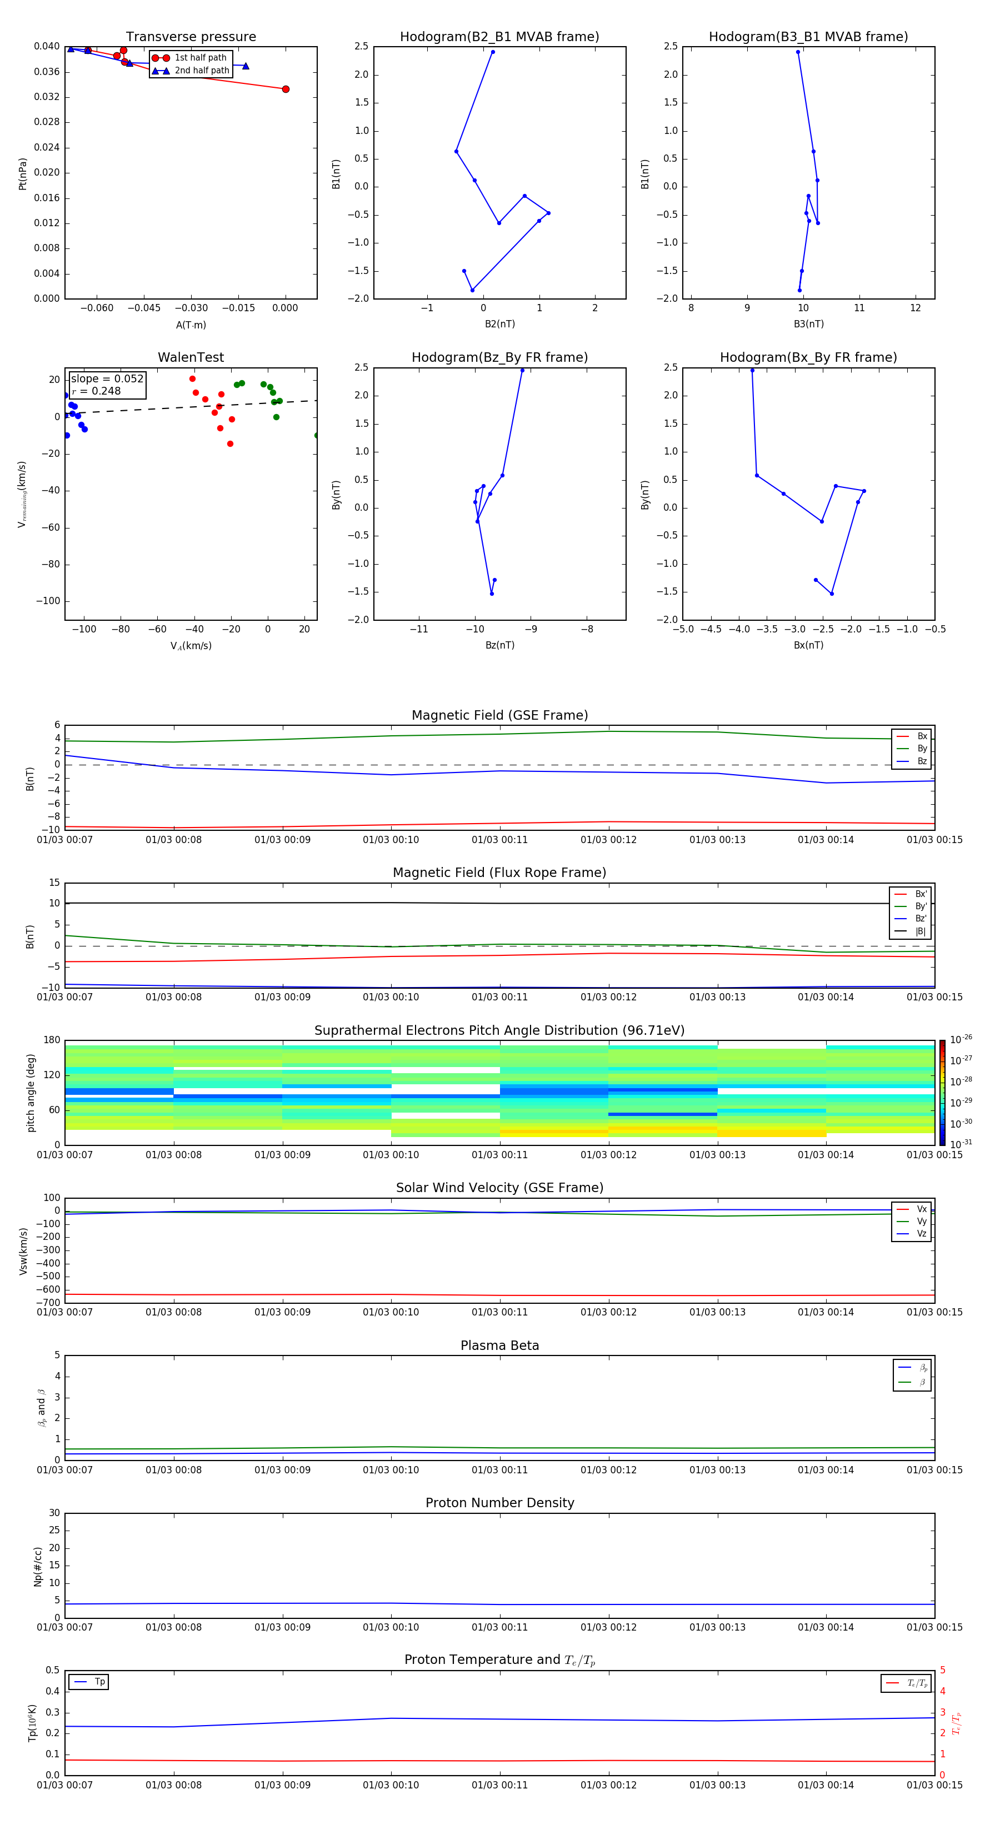
Task: Click the 'Hodogram(B2_B1 MVAB frame)' title
Action: tap(499, 37)
